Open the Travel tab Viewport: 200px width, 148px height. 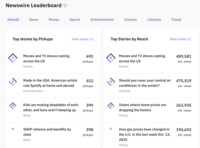[176, 20]
